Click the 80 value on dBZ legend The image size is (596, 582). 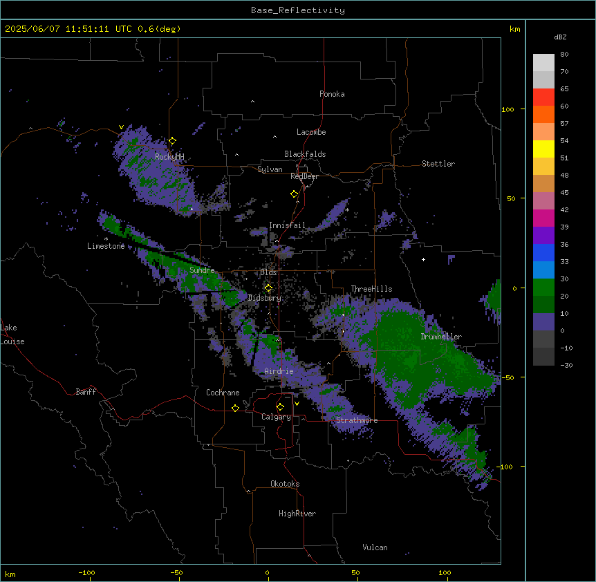coord(564,55)
